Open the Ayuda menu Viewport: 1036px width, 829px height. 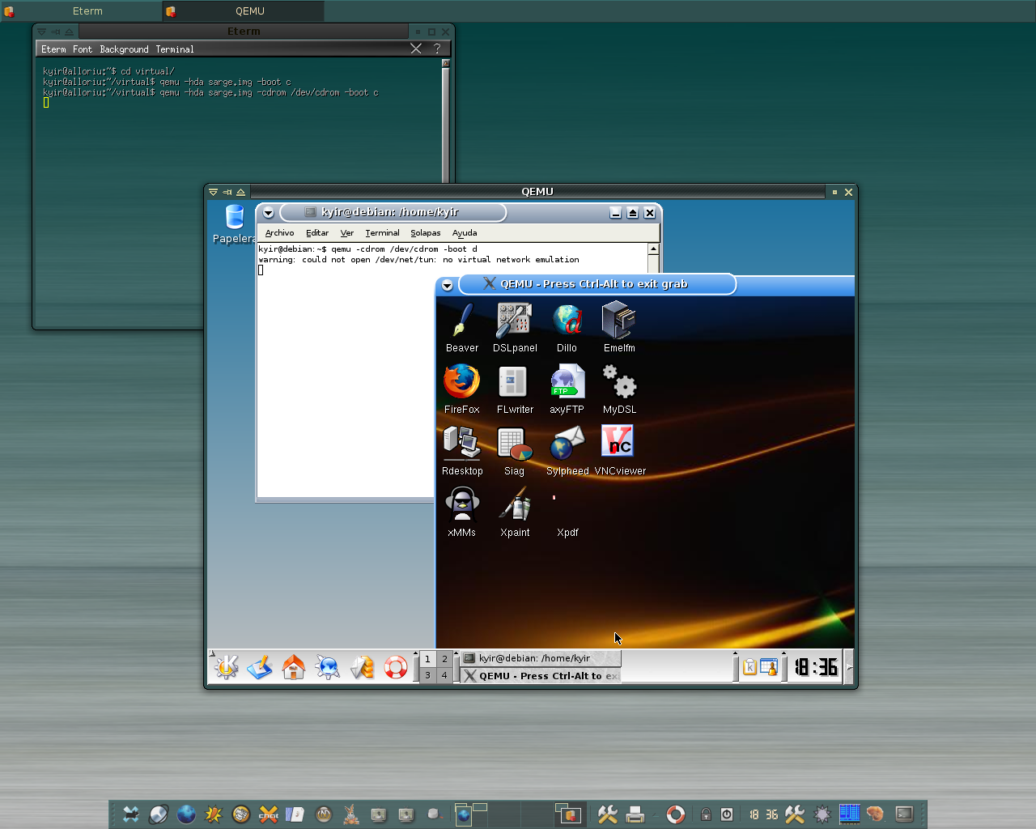coord(465,232)
